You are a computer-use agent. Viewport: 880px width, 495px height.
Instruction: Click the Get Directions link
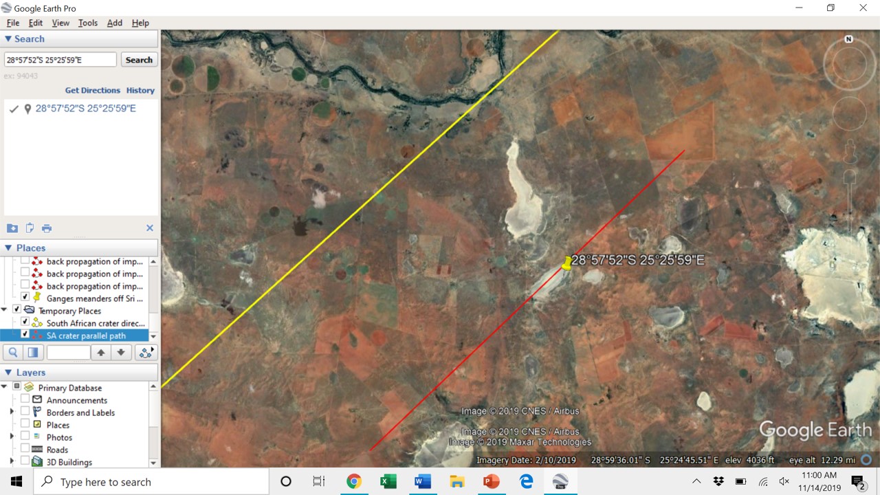92,90
